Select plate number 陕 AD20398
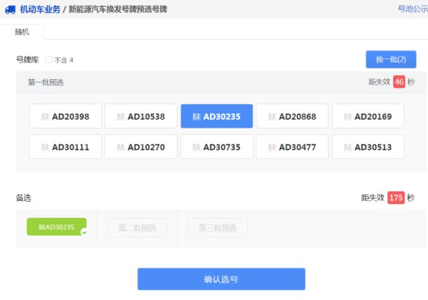The width and height of the screenshot is (428, 300). (x=65, y=116)
